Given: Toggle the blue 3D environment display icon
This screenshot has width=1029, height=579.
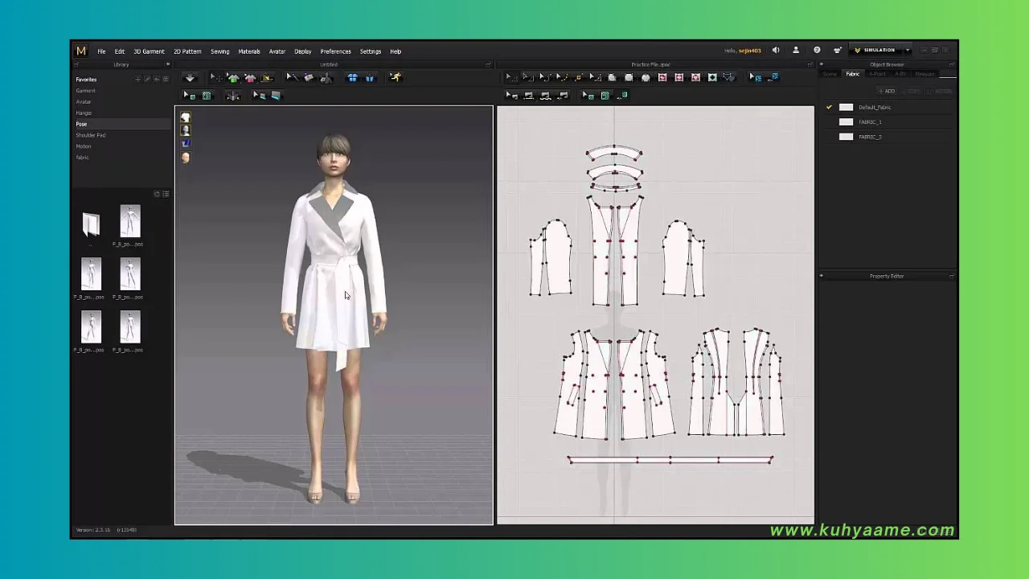Looking at the screenshot, I should tap(186, 144).
